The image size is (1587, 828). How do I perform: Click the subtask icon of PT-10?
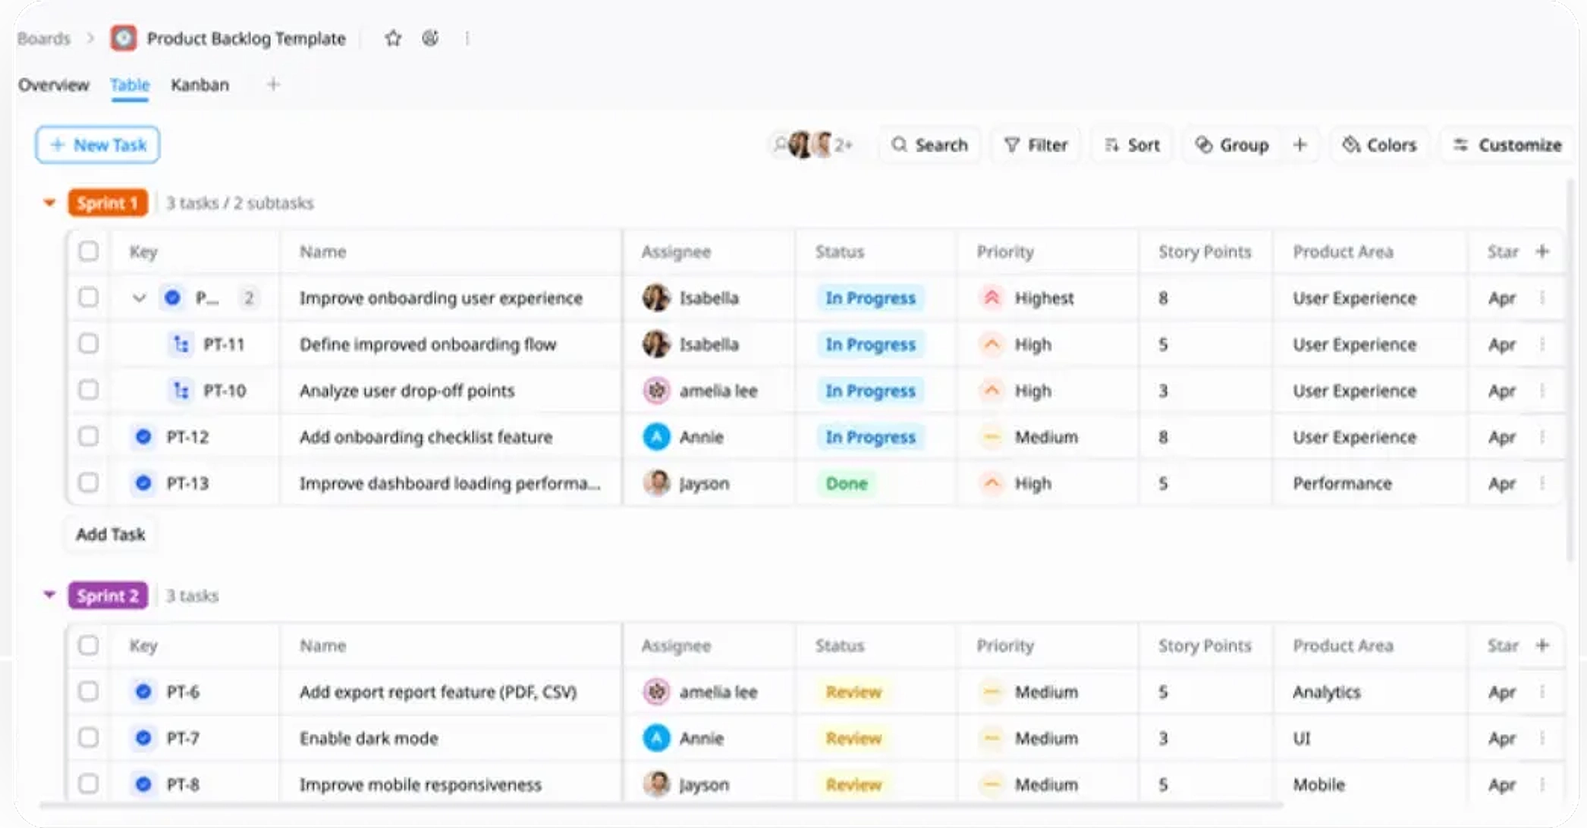pos(181,390)
